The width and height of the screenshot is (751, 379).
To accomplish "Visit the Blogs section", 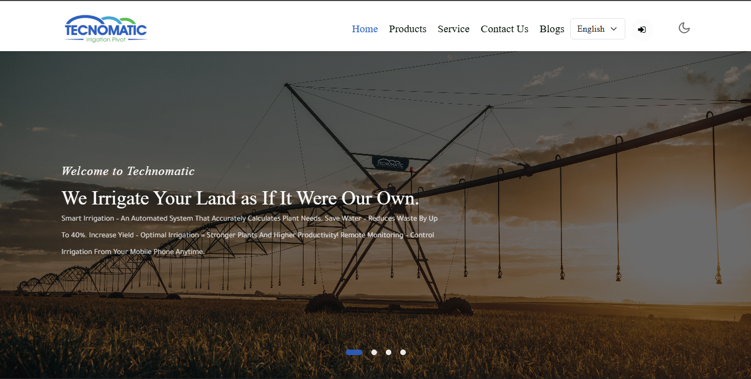I will tap(552, 29).
